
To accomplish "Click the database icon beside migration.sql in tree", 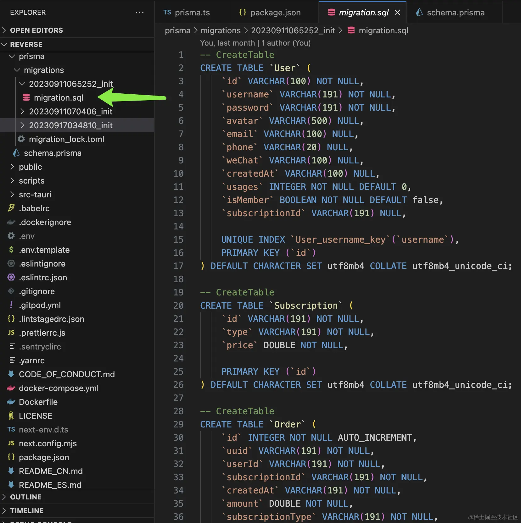I will (x=26, y=98).
